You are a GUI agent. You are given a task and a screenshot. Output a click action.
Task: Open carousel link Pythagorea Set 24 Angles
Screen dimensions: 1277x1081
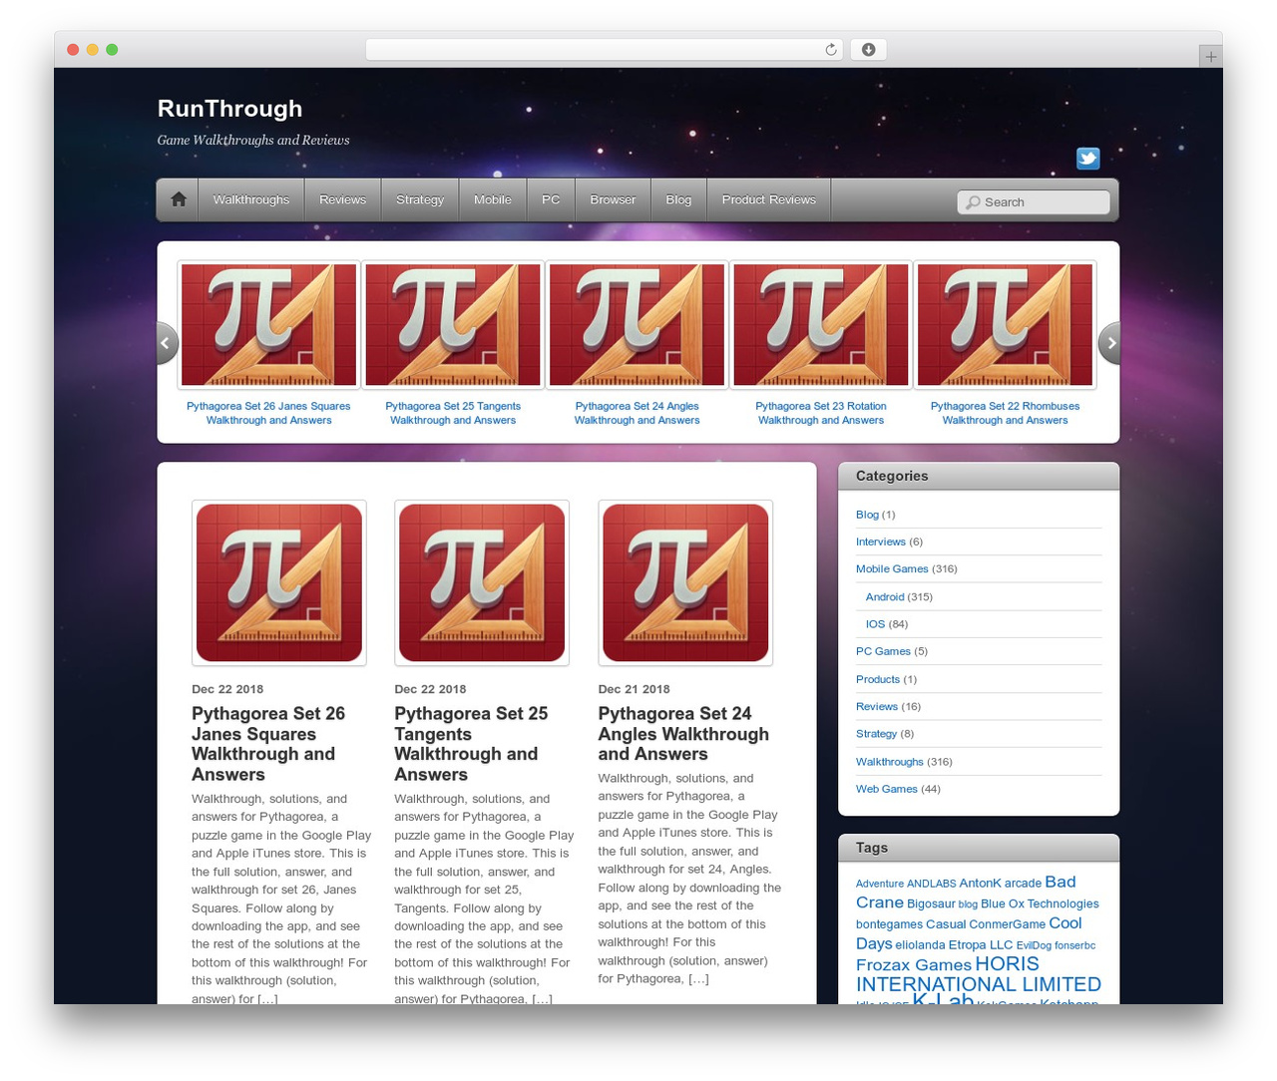tap(637, 413)
